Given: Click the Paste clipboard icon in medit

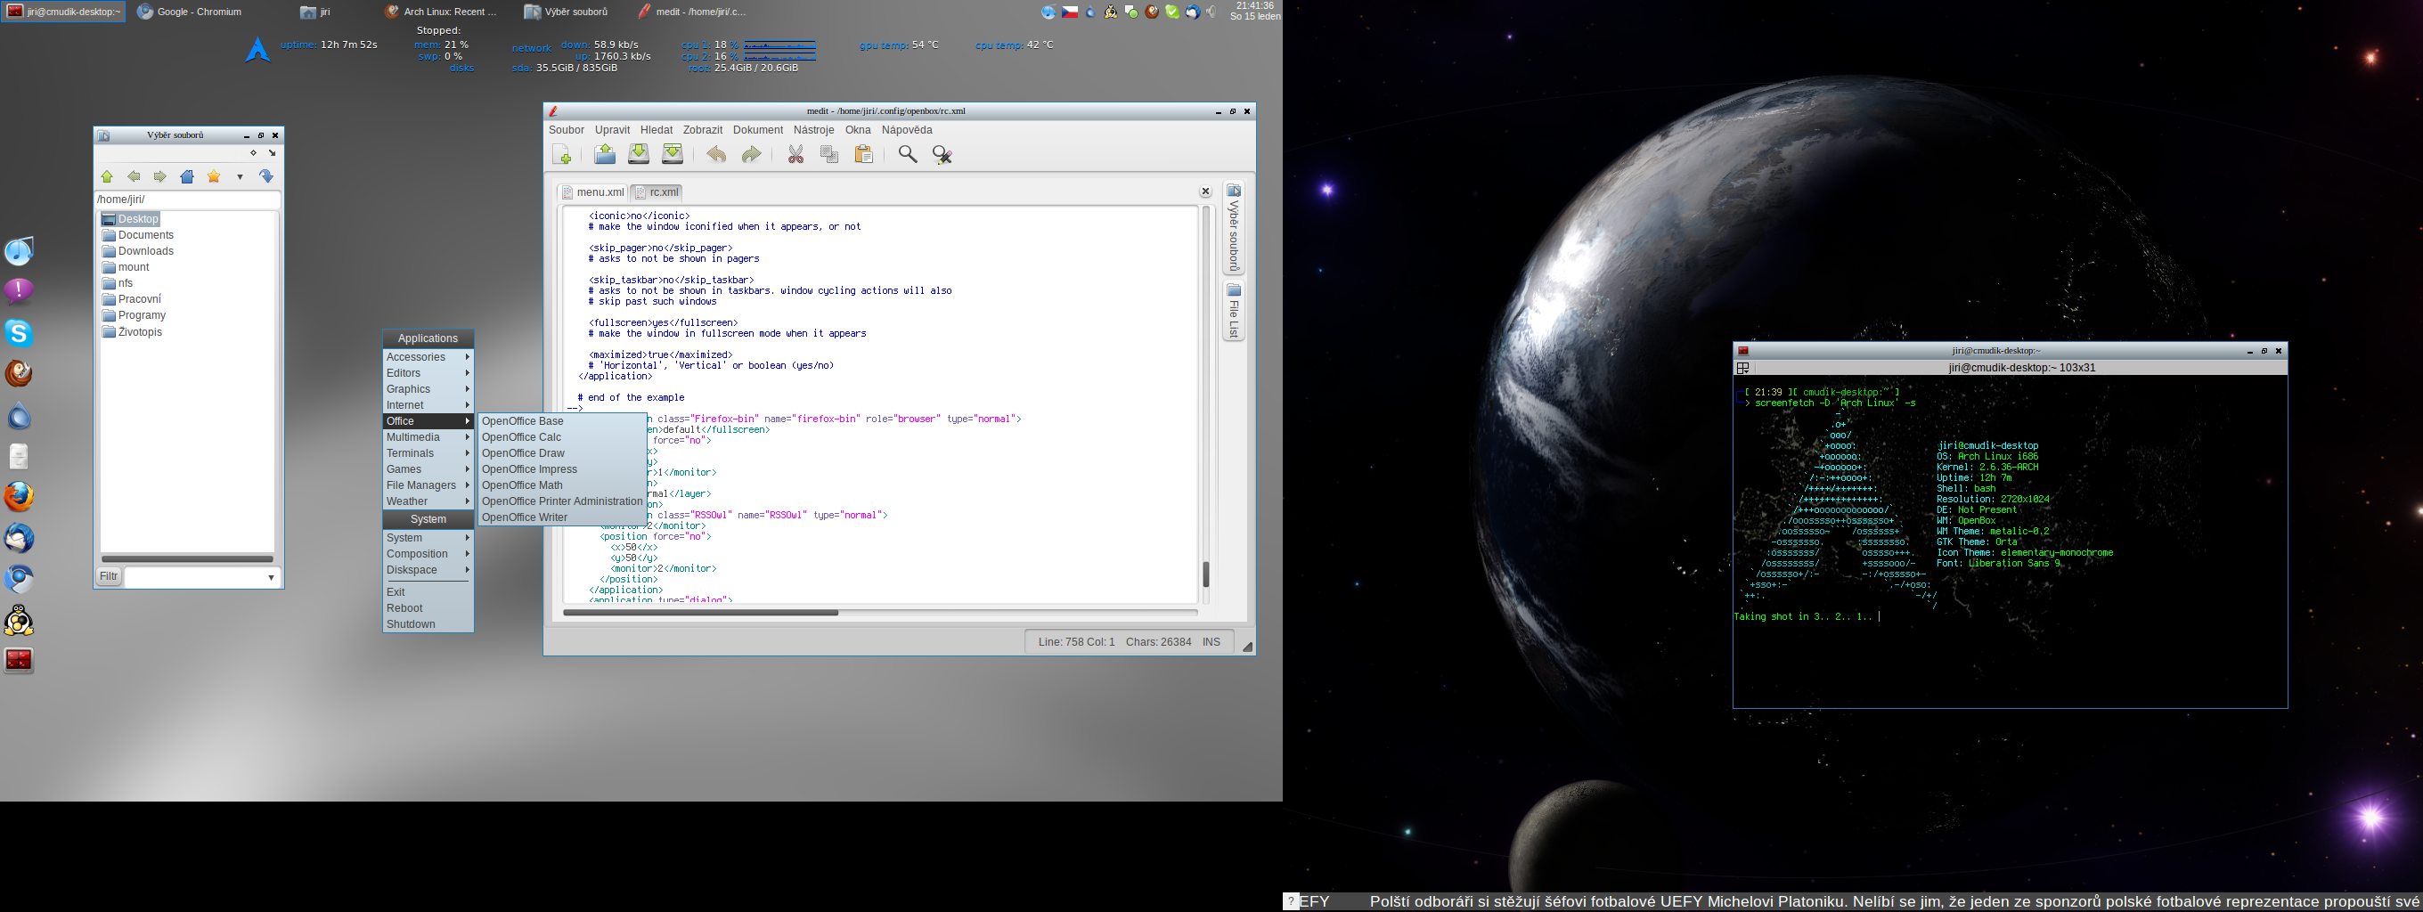Looking at the screenshot, I should [863, 154].
